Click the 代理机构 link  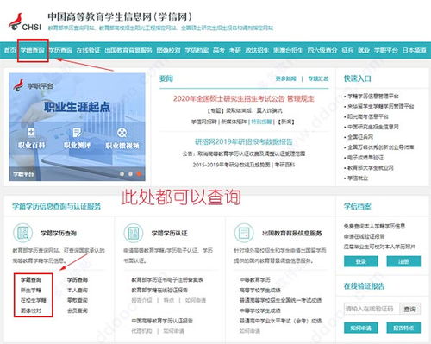point(141,331)
